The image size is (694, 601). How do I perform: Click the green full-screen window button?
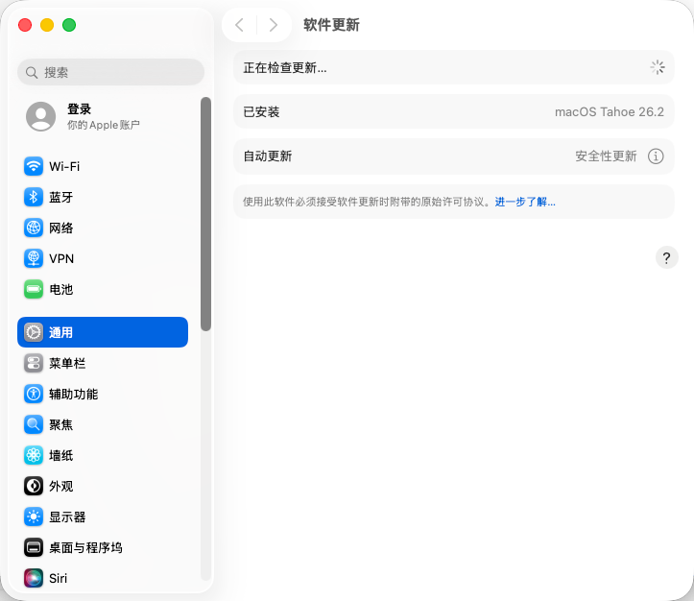tap(69, 25)
